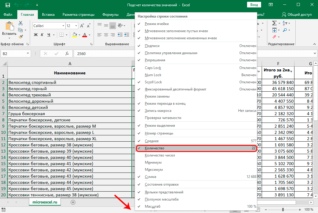Click the Общий доступ share button
Screen dimensions: 318x213
(297, 15)
